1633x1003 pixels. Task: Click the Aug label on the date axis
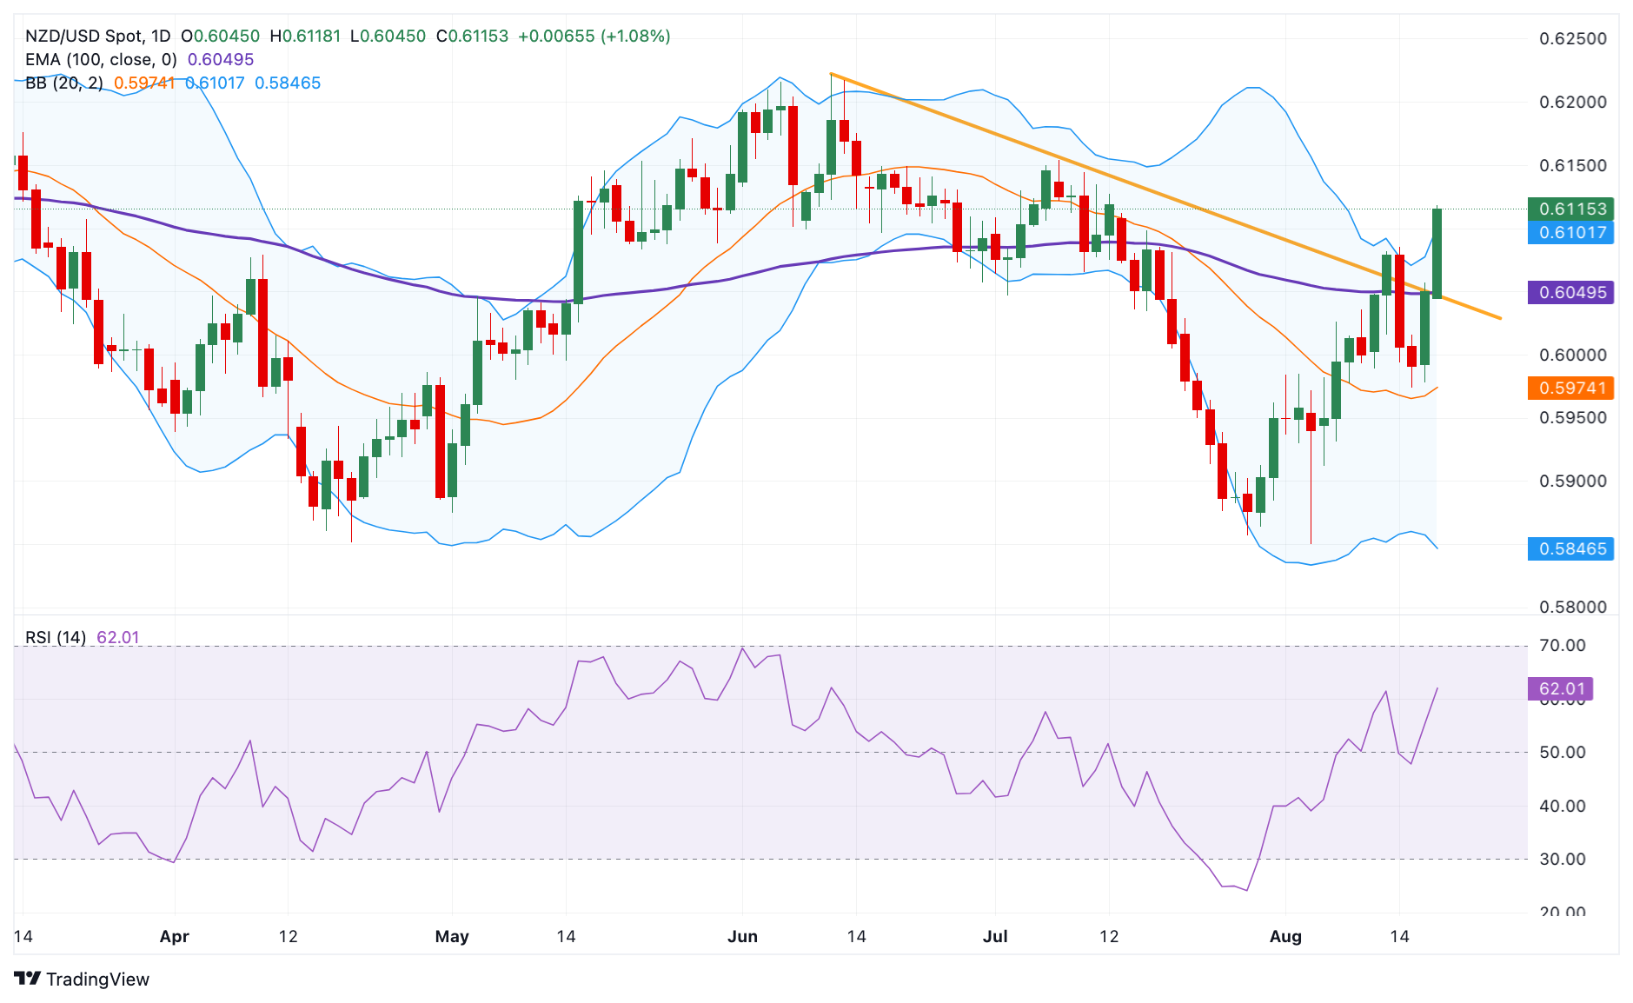pyautogui.click(x=1285, y=936)
